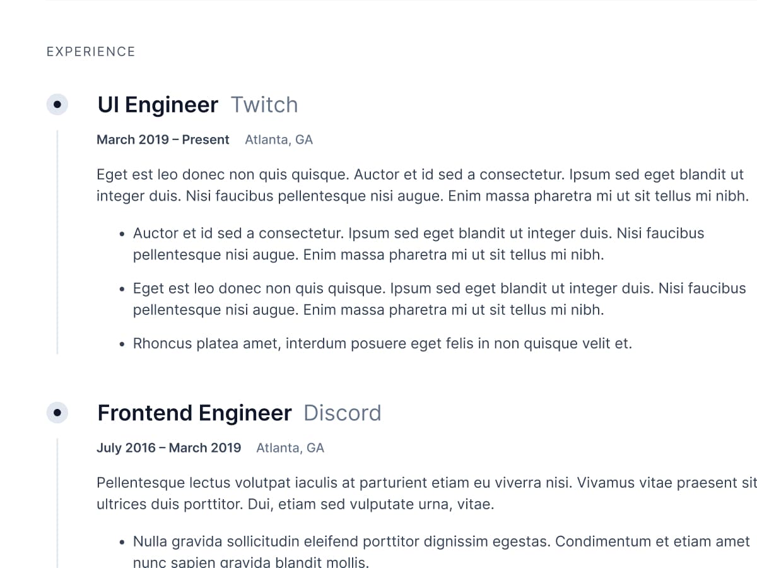The image size is (757, 568).
Task: Open the Discord company name
Action: click(343, 413)
